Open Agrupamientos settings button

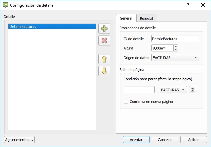click(19, 140)
